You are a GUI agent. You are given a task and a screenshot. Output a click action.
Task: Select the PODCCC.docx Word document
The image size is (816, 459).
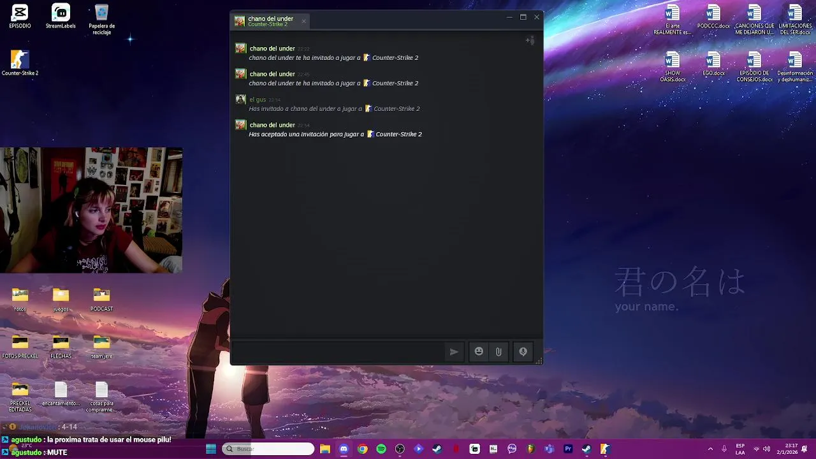pos(713,17)
